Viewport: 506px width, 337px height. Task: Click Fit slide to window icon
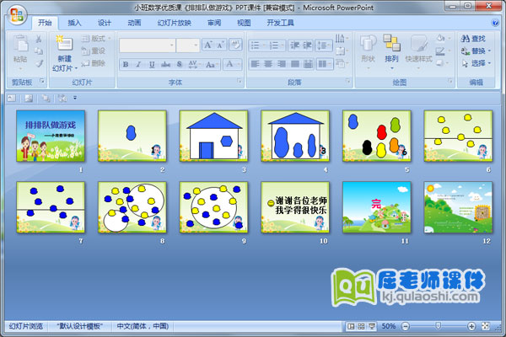point(486,326)
